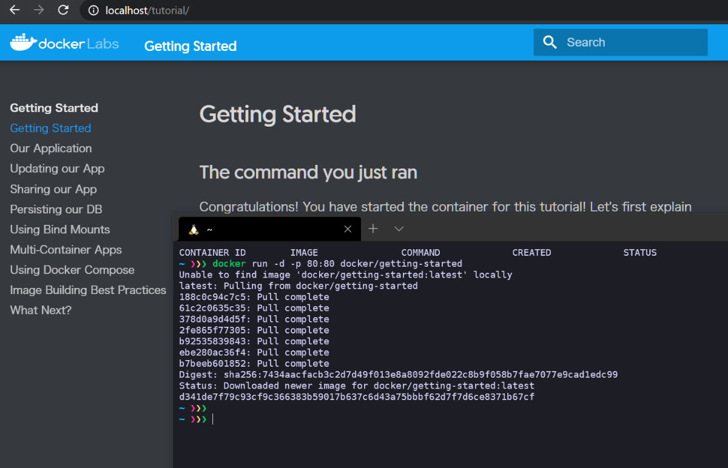Click the 2fe865f77305 Pull complete line

click(254, 330)
